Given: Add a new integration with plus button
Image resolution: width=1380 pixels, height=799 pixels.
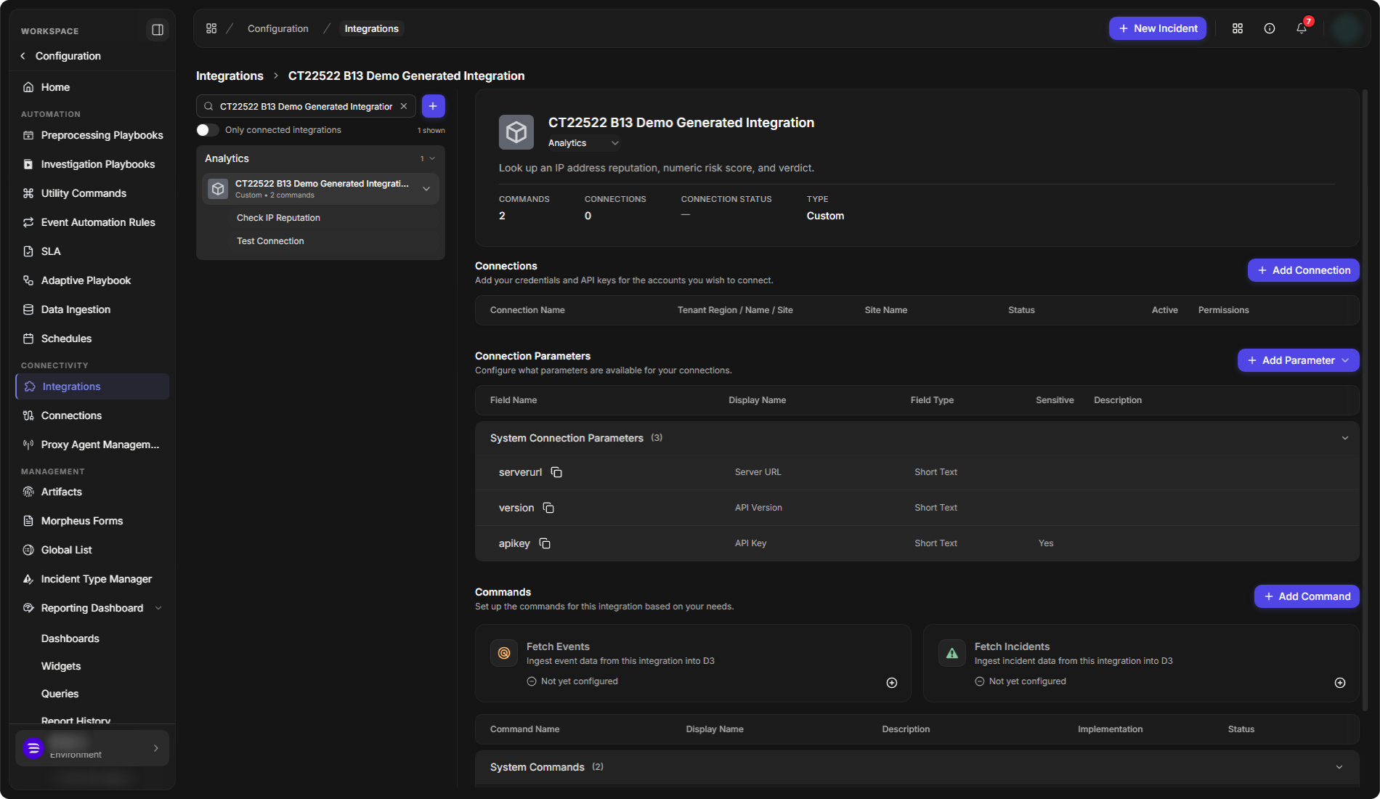Looking at the screenshot, I should (x=433, y=106).
